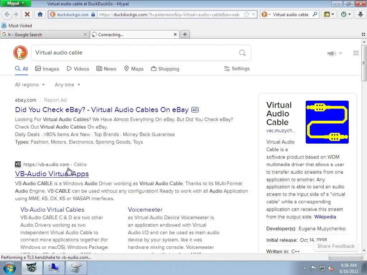Screen dimensions: 367x275
Task: Click the Virtual Audio Cable logo image
Action: [327, 122]
